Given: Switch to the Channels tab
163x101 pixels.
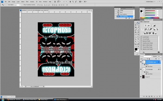Looking at the screenshot, I should (x=148, y=54).
